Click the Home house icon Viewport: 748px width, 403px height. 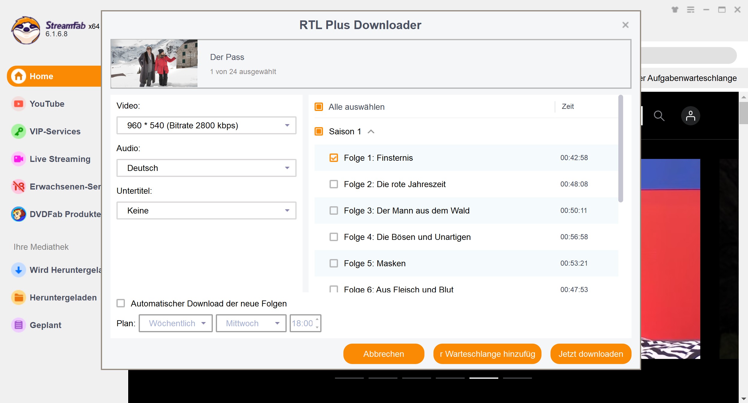click(x=19, y=76)
